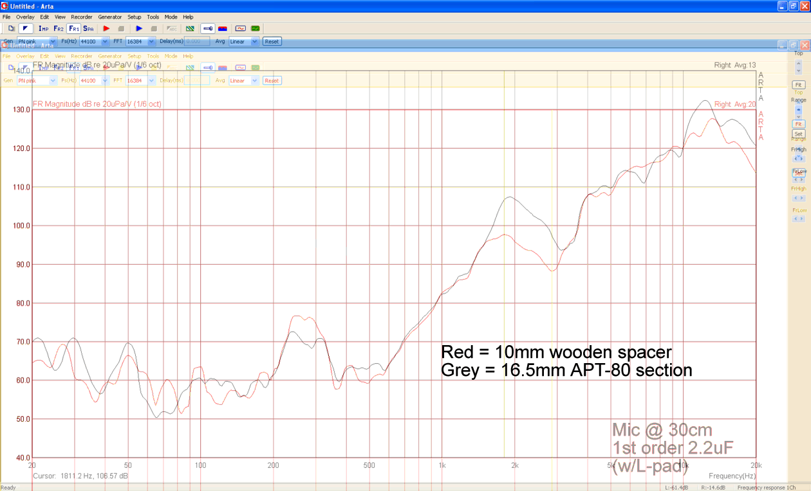Click the grey Set button in right panel

click(x=799, y=134)
